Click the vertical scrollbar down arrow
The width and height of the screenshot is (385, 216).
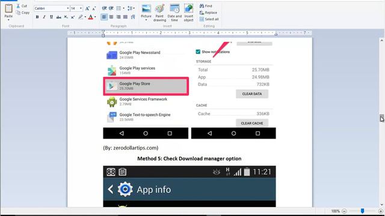[x=381, y=205]
